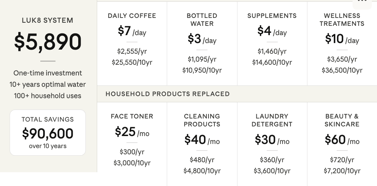Click the Household Products Replaced heading
The height and width of the screenshot is (186, 377).
[167, 94]
